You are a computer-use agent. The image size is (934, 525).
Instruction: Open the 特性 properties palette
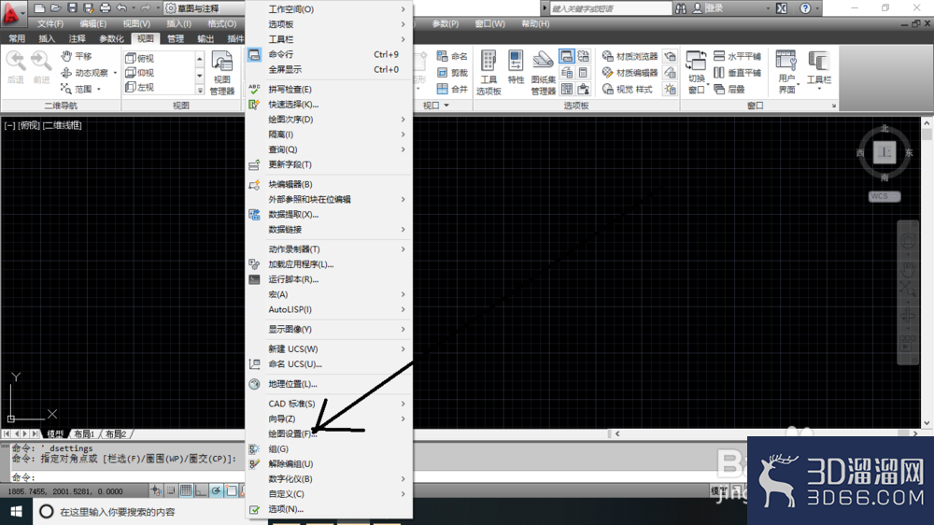tap(516, 68)
